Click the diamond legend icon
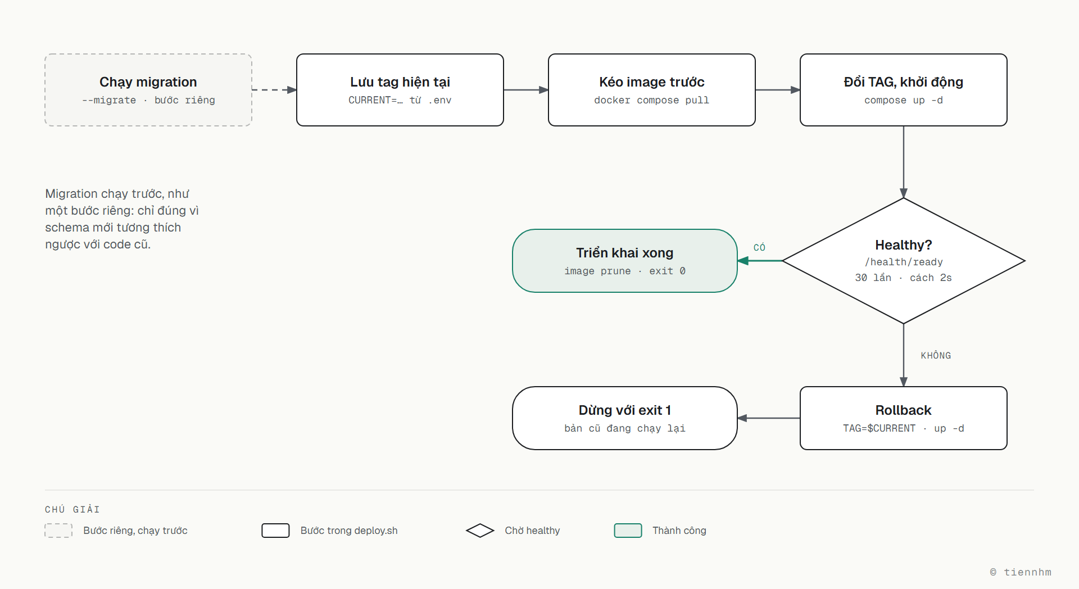Image resolution: width=1079 pixels, height=589 pixels. pos(480,531)
